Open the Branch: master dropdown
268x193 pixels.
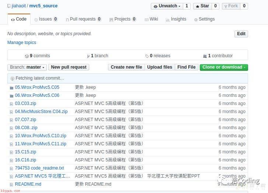pos(27,67)
